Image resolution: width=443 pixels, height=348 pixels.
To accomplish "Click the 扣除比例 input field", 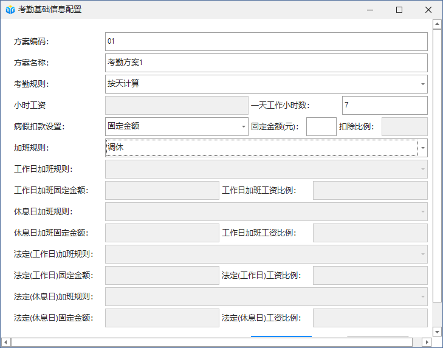I will pyautogui.click(x=405, y=126).
